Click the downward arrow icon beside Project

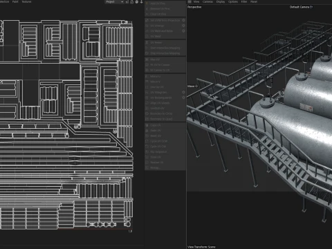[141, 2]
